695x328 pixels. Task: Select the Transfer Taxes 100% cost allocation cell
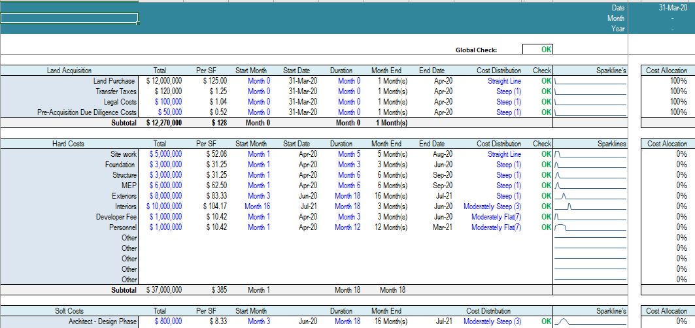coord(678,91)
